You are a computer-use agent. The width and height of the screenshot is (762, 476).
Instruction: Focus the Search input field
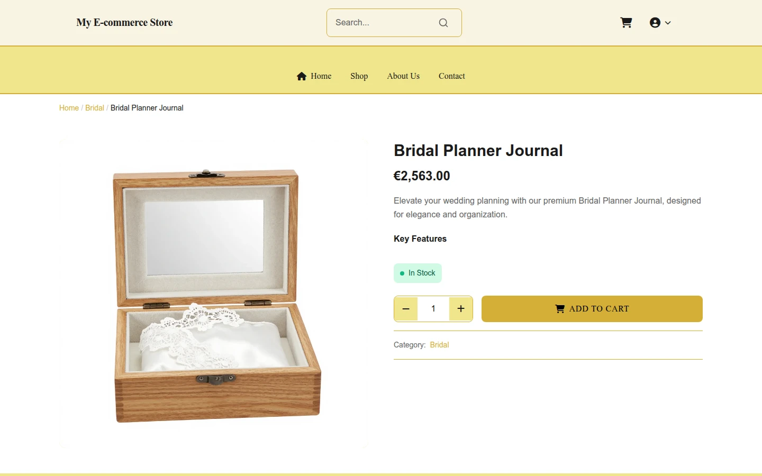click(x=384, y=23)
